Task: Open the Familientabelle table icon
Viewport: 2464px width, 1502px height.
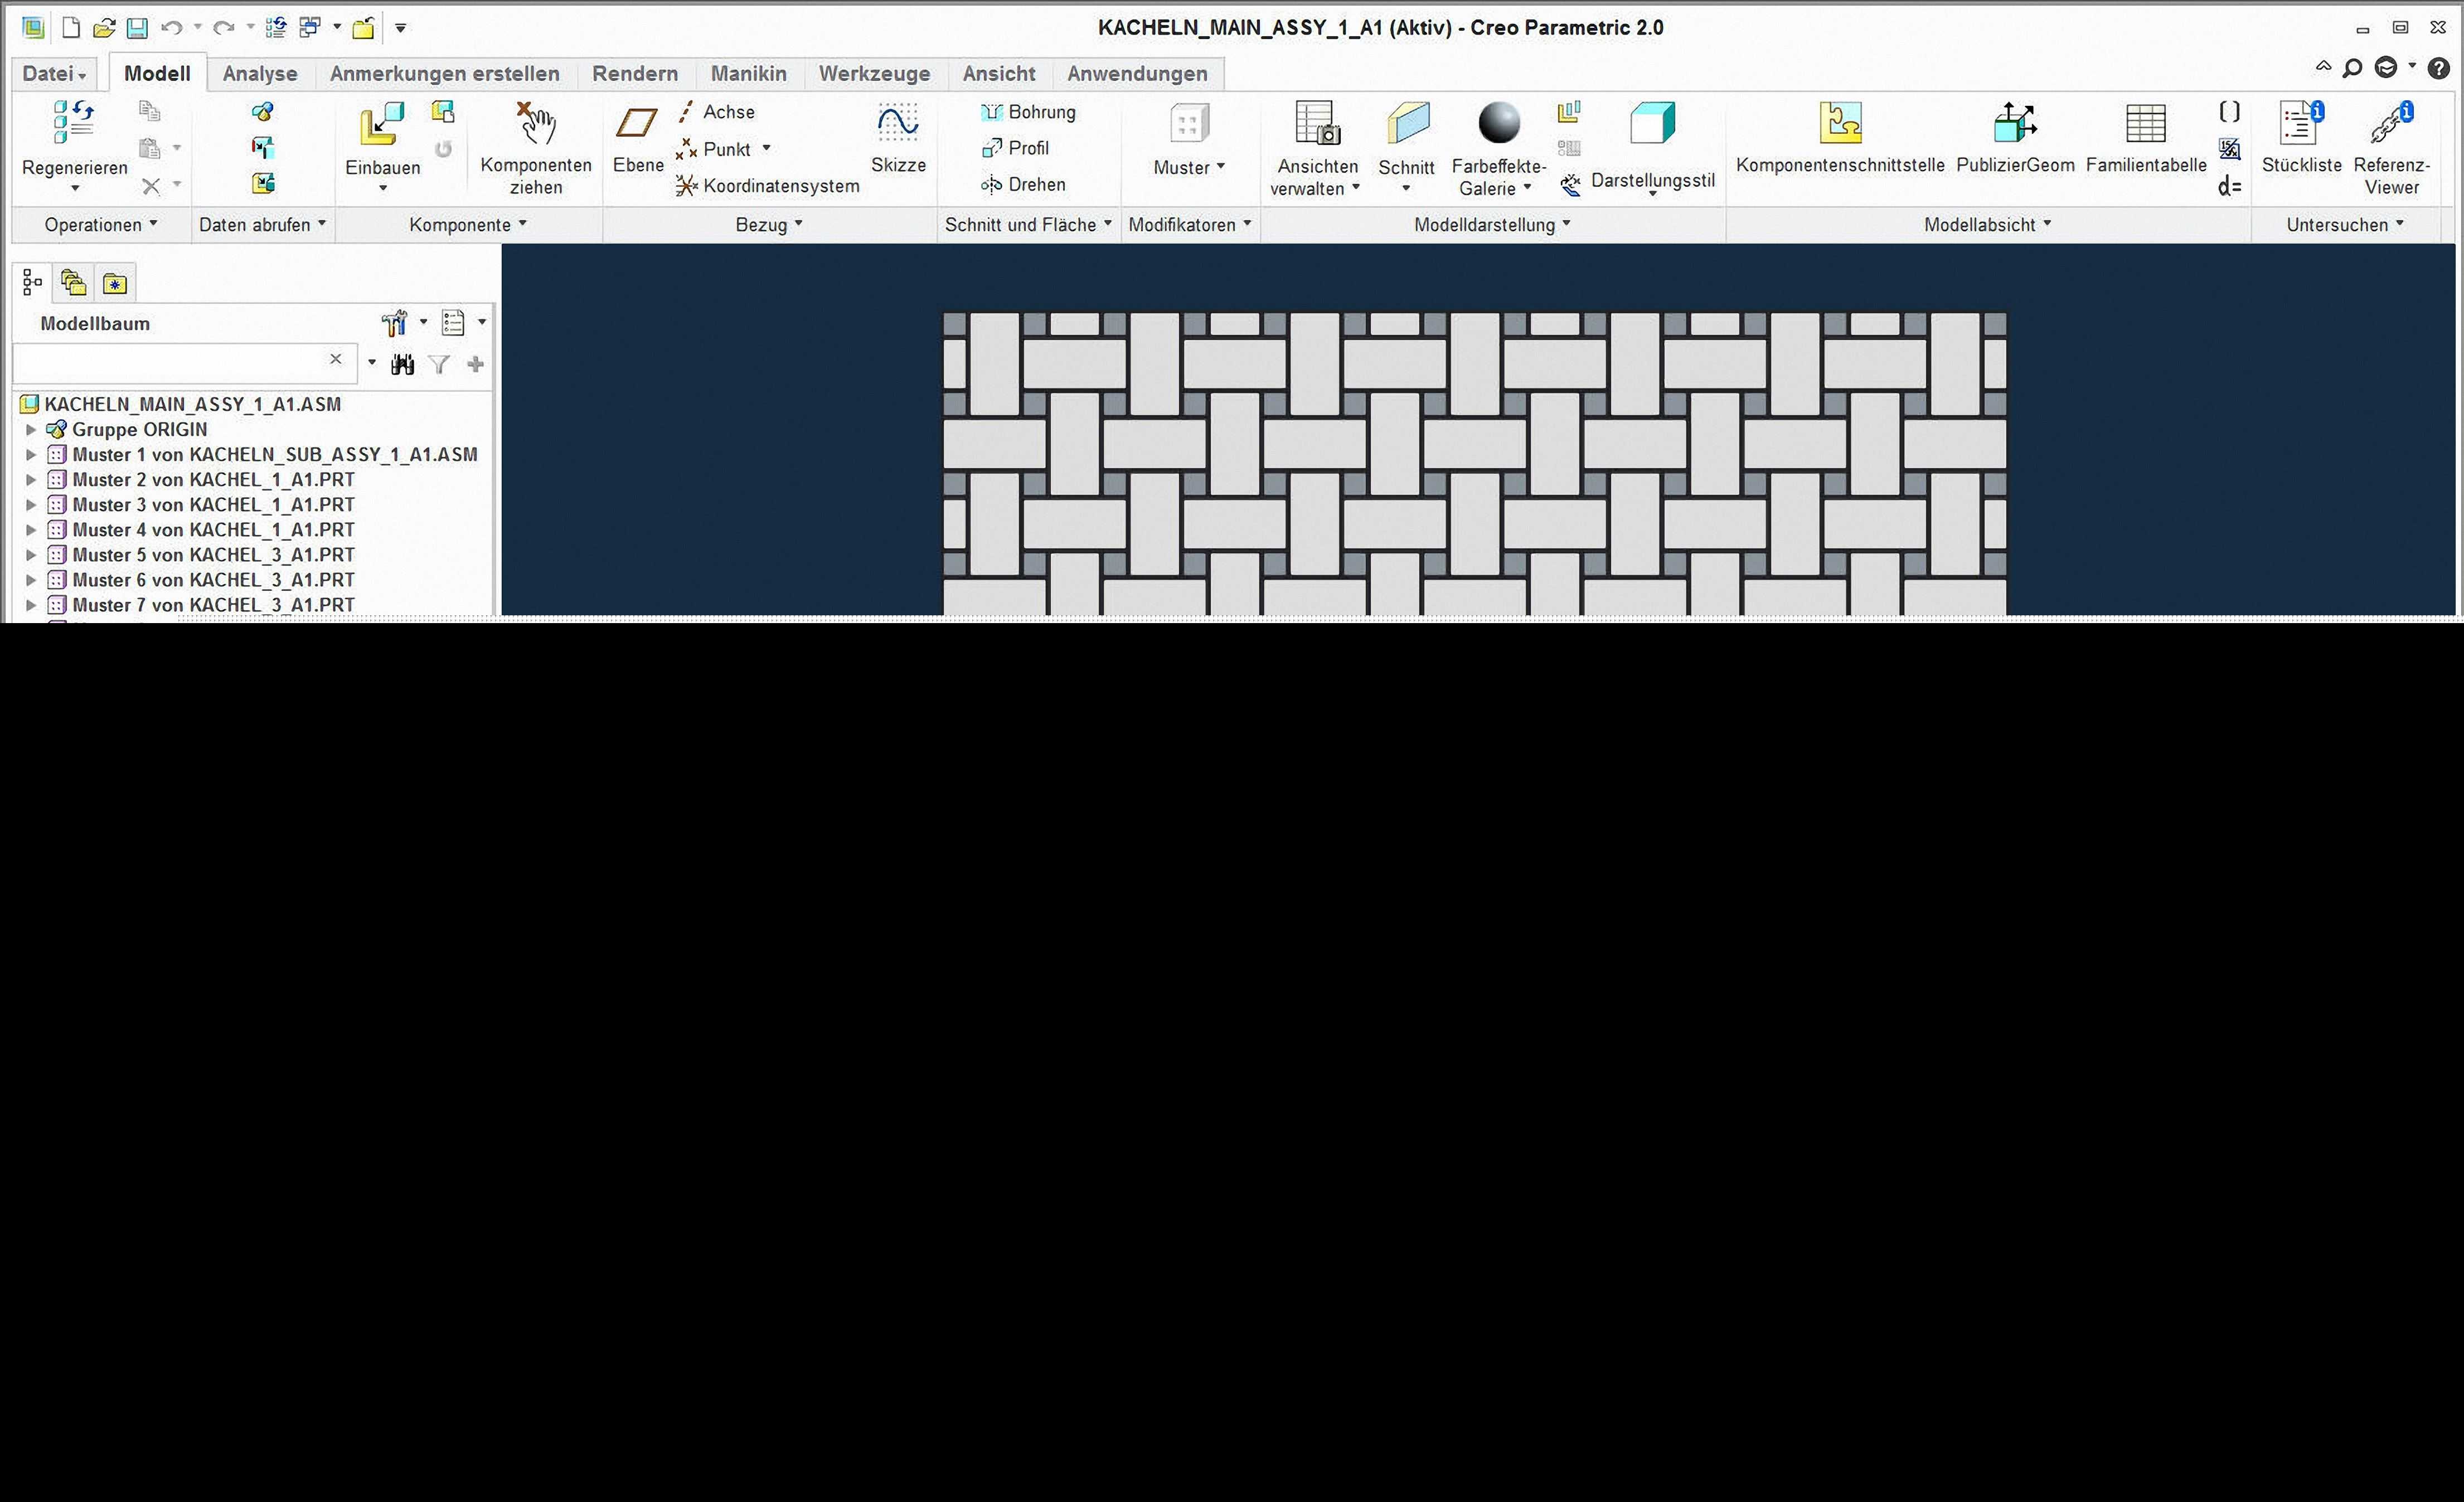Action: (x=2145, y=124)
